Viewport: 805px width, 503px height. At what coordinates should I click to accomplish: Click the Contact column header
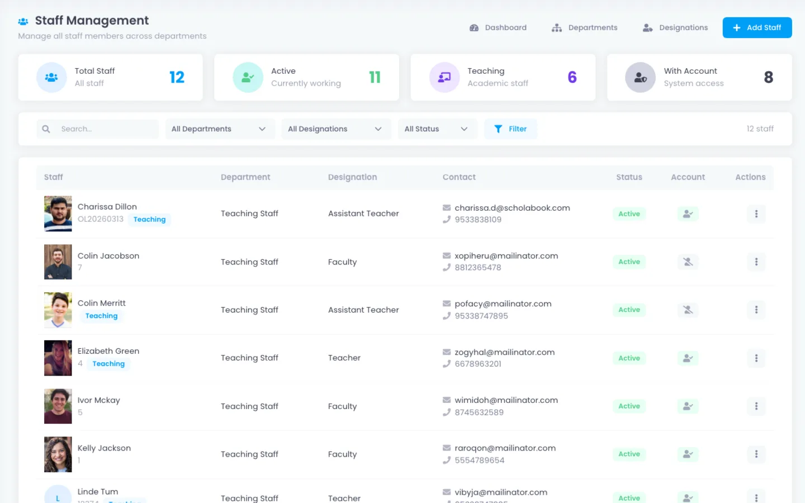(459, 177)
